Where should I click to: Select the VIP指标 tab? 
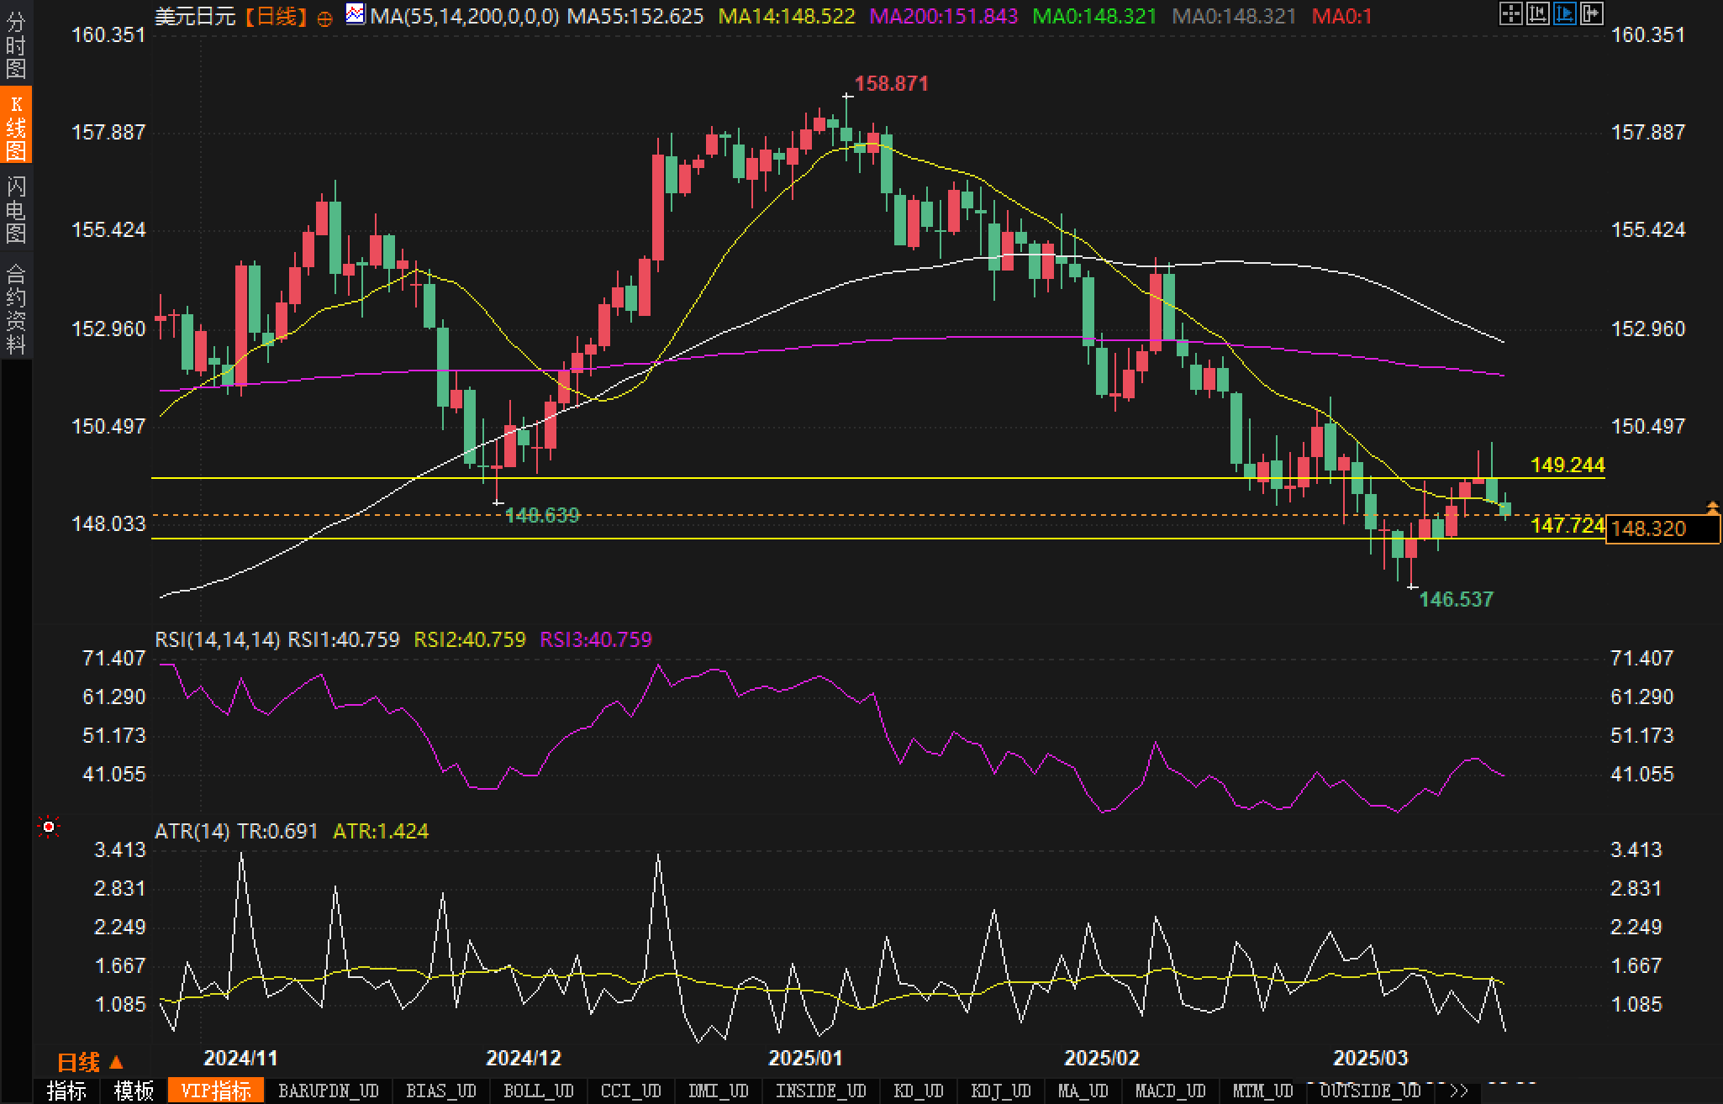tap(216, 1091)
